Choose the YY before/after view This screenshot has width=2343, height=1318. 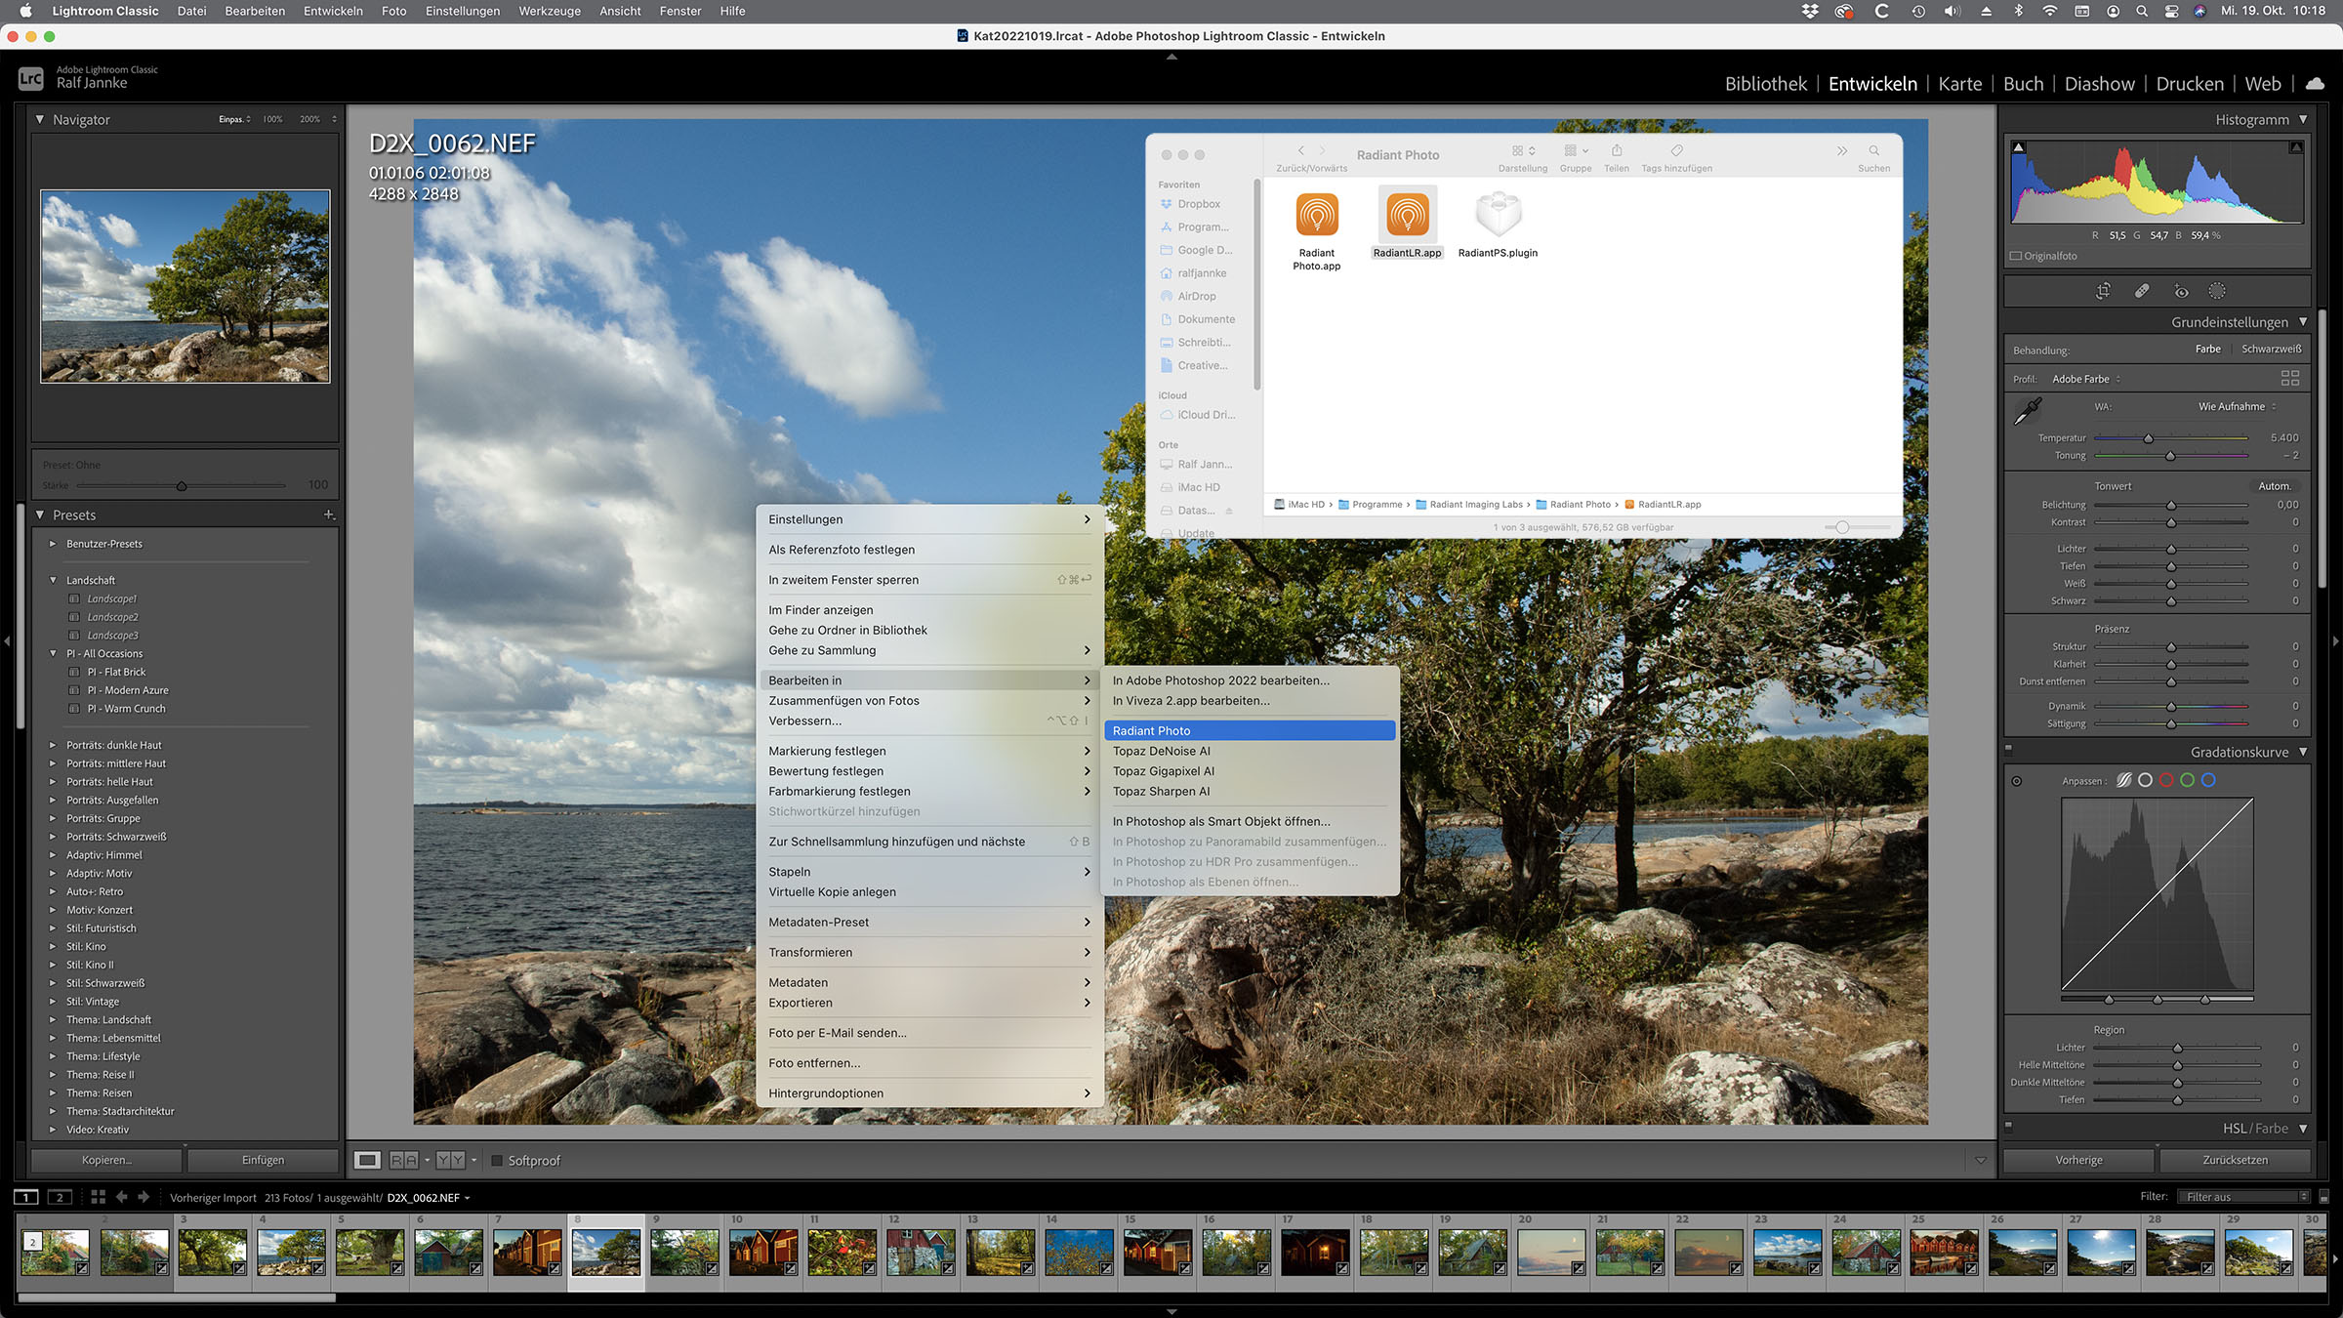click(x=450, y=1160)
